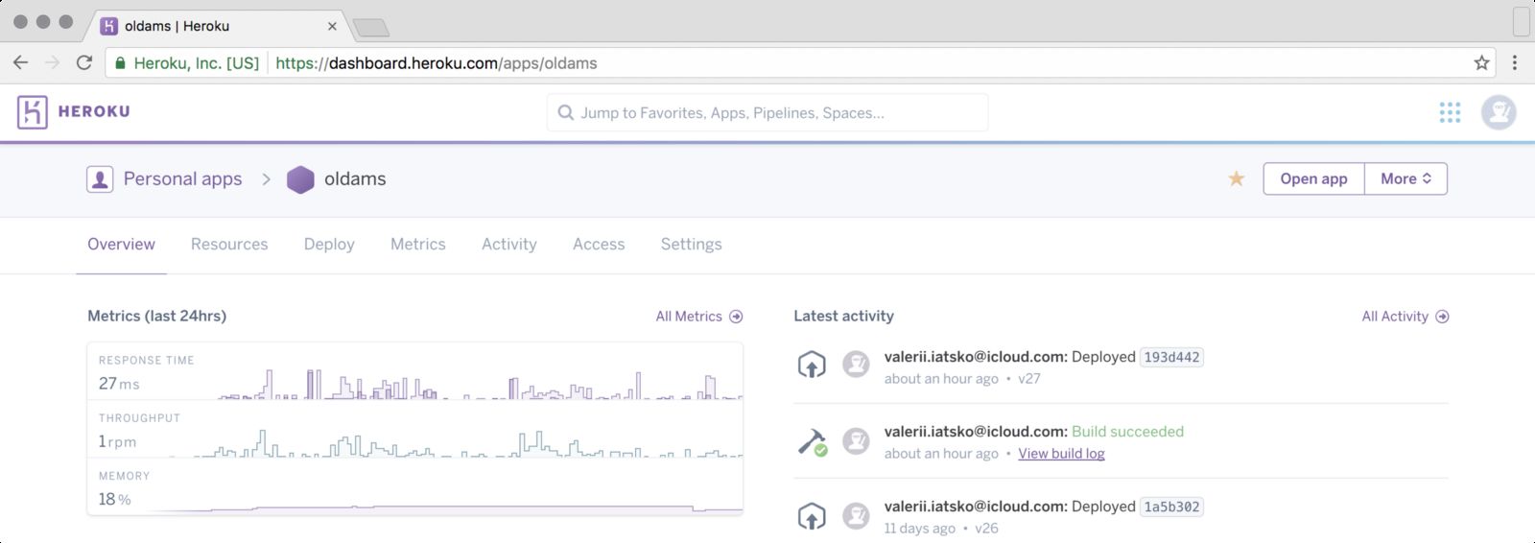Expand the More dropdown

coord(1405,178)
